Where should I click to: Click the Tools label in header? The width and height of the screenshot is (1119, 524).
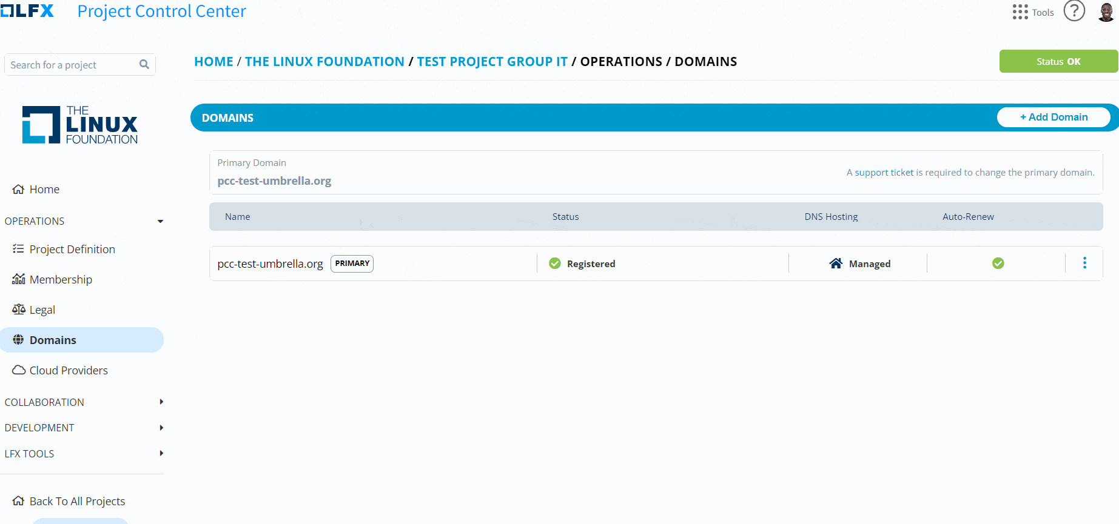click(1043, 12)
